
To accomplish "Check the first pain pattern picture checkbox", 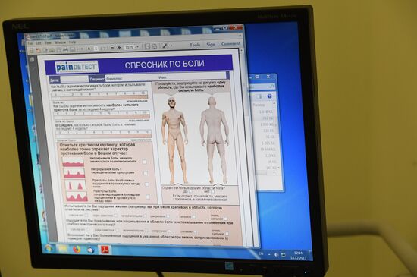I will coord(144,162).
